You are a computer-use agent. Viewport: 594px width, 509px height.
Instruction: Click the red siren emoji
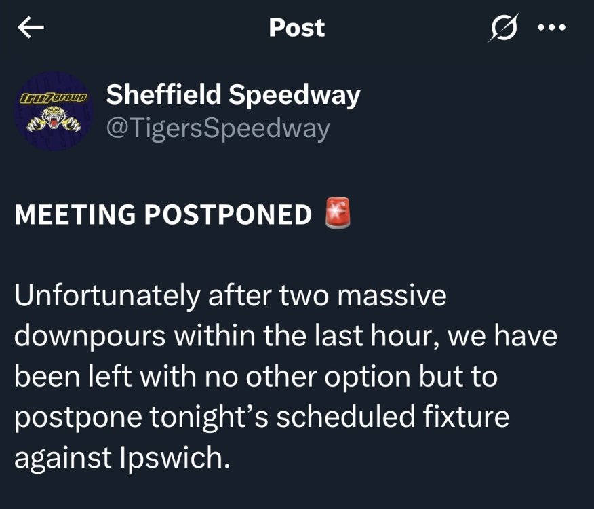pos(338,213)
